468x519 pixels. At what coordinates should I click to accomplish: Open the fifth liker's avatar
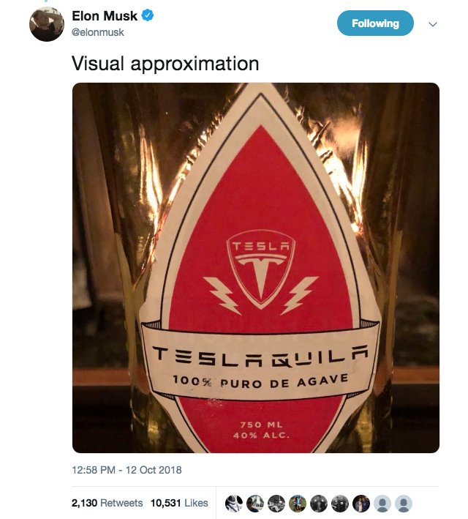tap(318, 504)
